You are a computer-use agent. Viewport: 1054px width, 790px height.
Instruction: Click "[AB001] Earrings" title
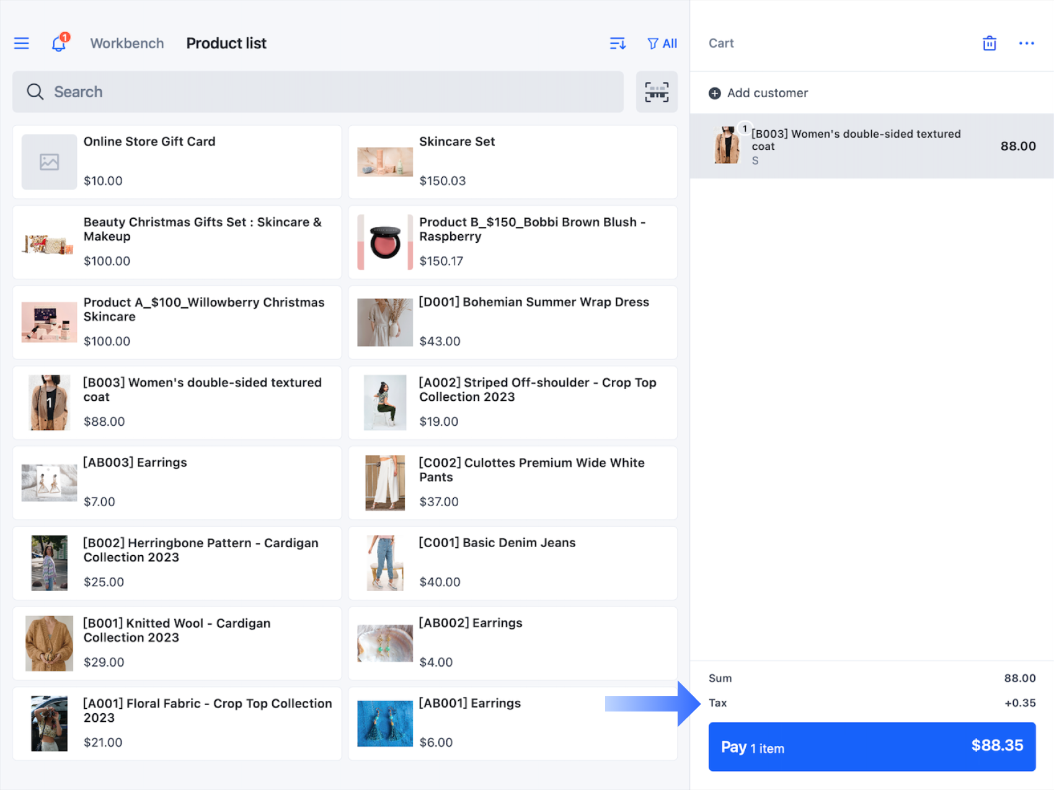(470, 703)
